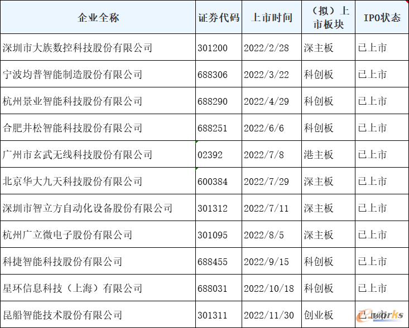409x328 pixels.
Task: Click the (拟)上市板块 column header
Action: click(x=329, y=17)
